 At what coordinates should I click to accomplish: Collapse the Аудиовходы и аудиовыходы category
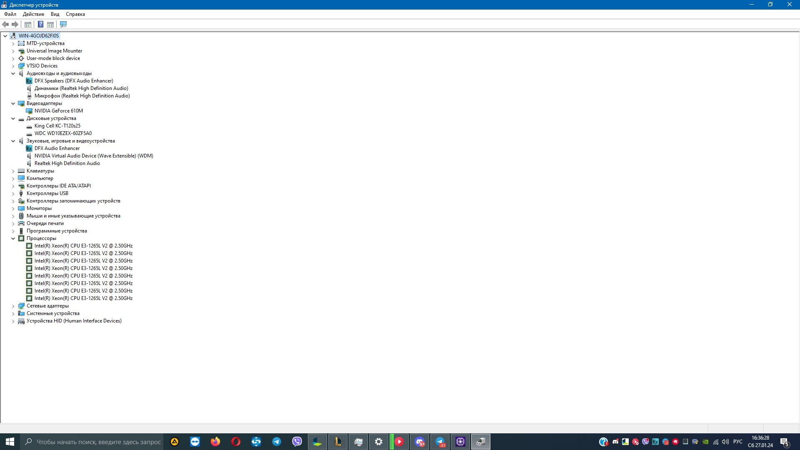click(x=13, y=73)
